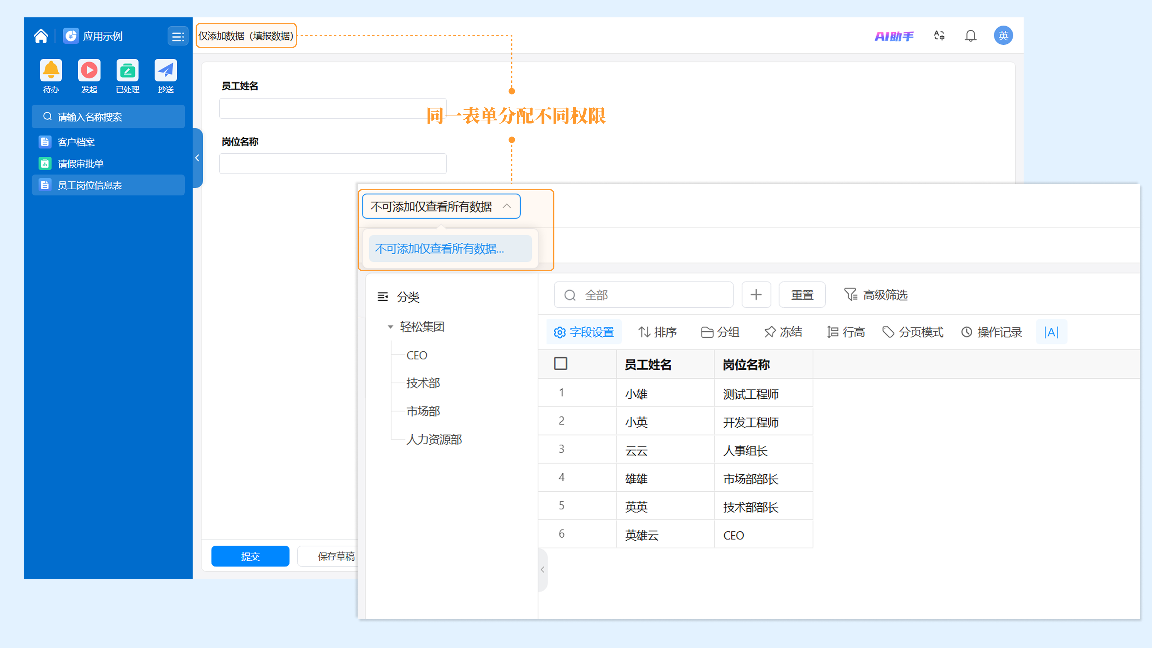The width and height of the screenshot is (1152, 648).
Task: Click the translate language icon
Action: coord(939,36)
